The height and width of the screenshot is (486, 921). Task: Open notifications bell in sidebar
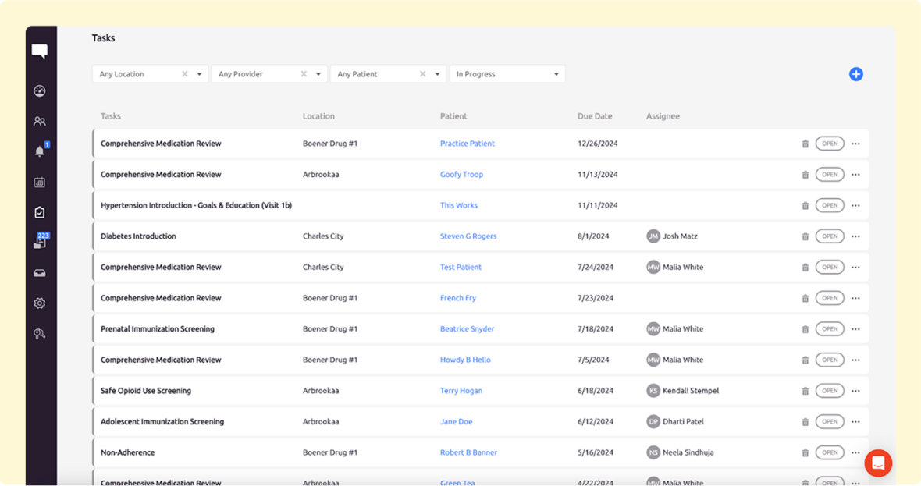40,151
